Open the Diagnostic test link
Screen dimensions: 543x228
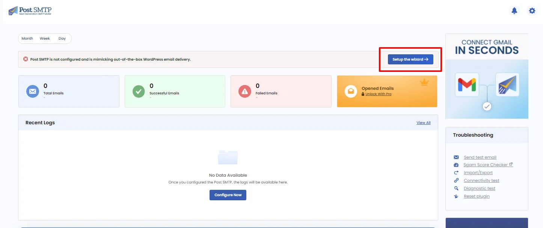tap(480, 188)
